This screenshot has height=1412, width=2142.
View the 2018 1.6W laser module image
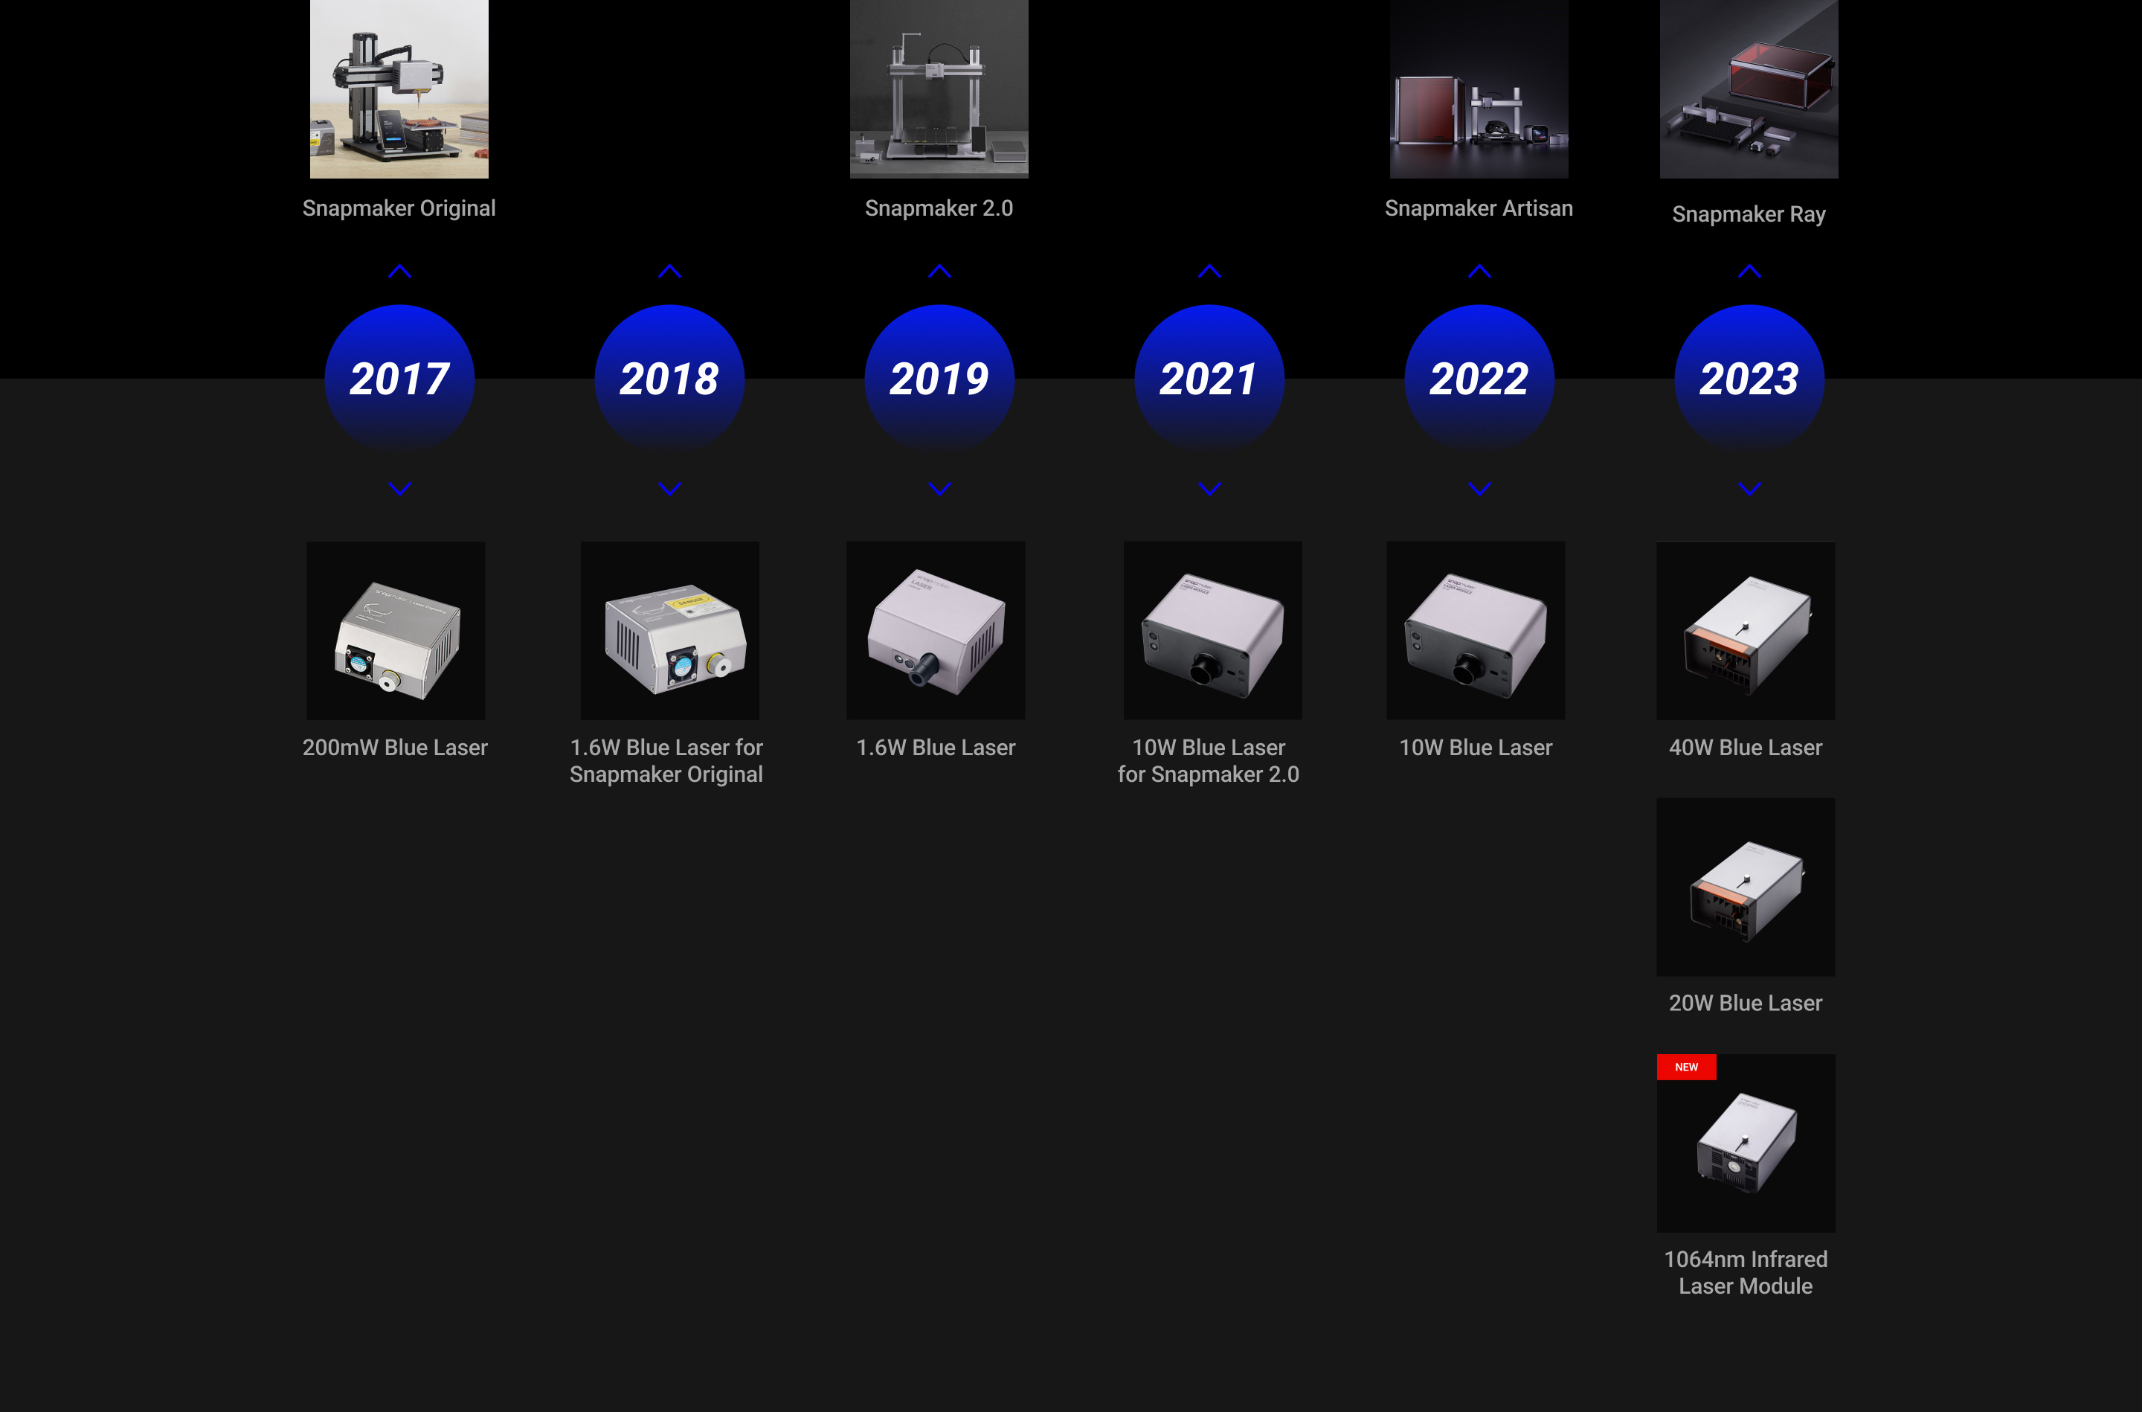click(x=671, y=630)
